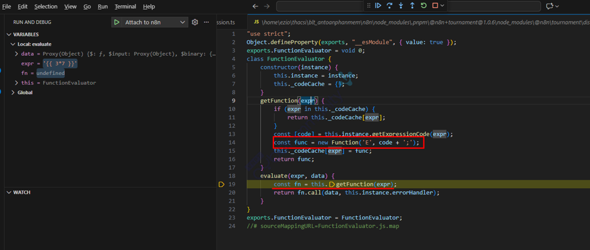590x250 pixels.
Task: Select the fn variable value undefined
Action: (x=50, y=73)
